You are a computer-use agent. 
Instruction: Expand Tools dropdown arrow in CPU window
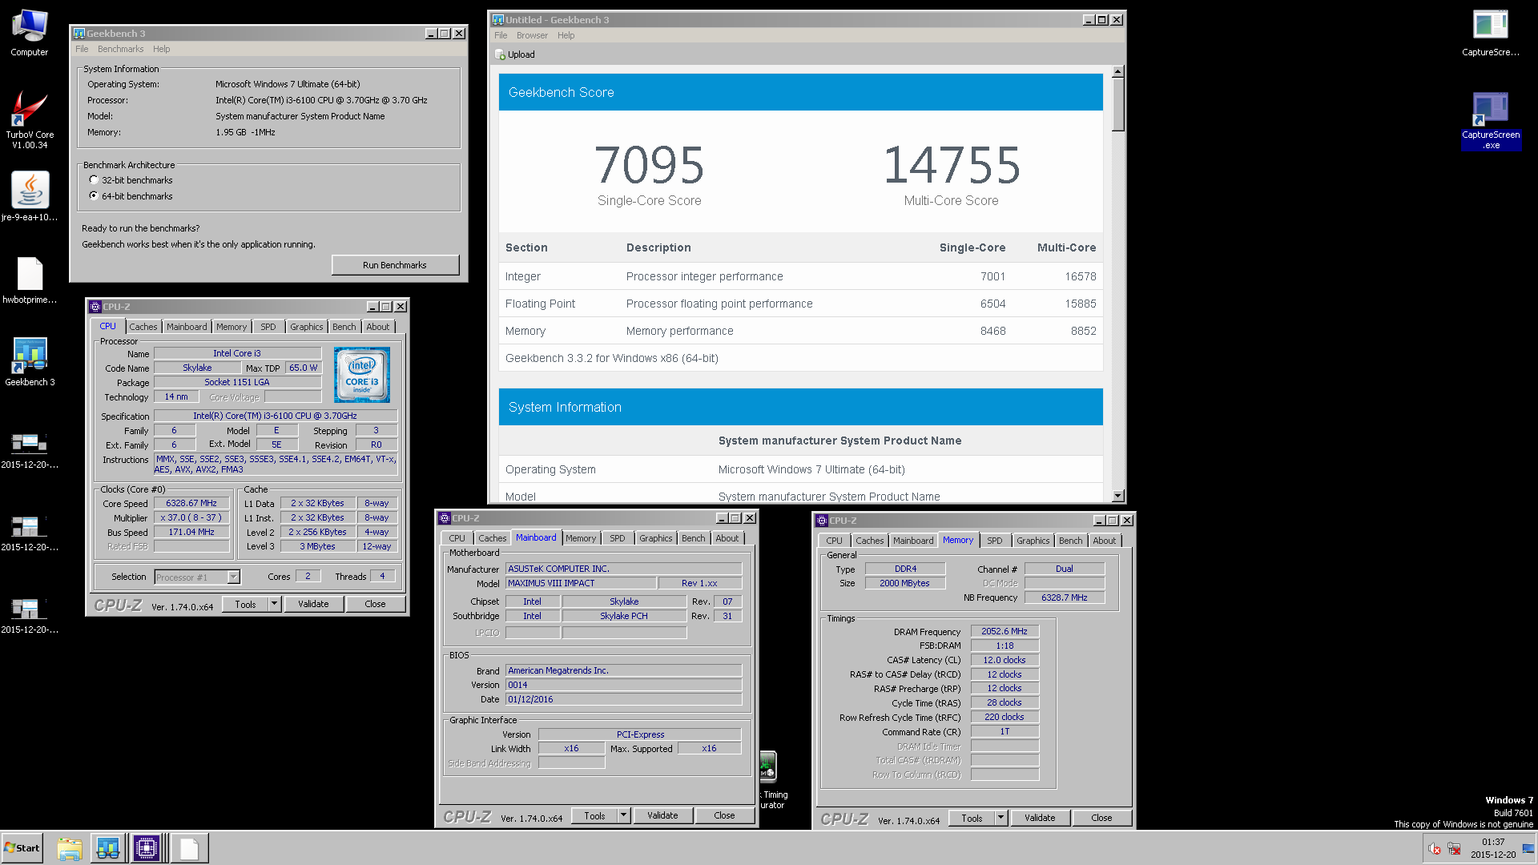(274, 604)
